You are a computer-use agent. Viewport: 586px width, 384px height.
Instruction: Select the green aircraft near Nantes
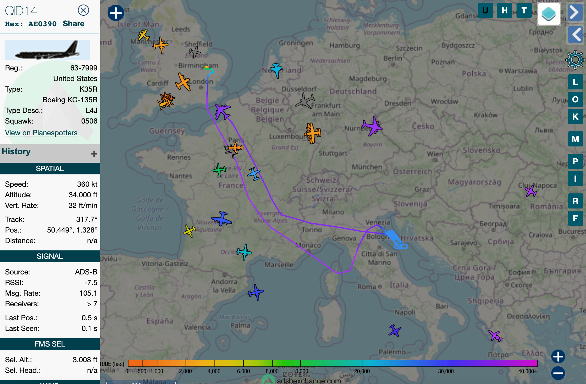click(x=219, y=169)
